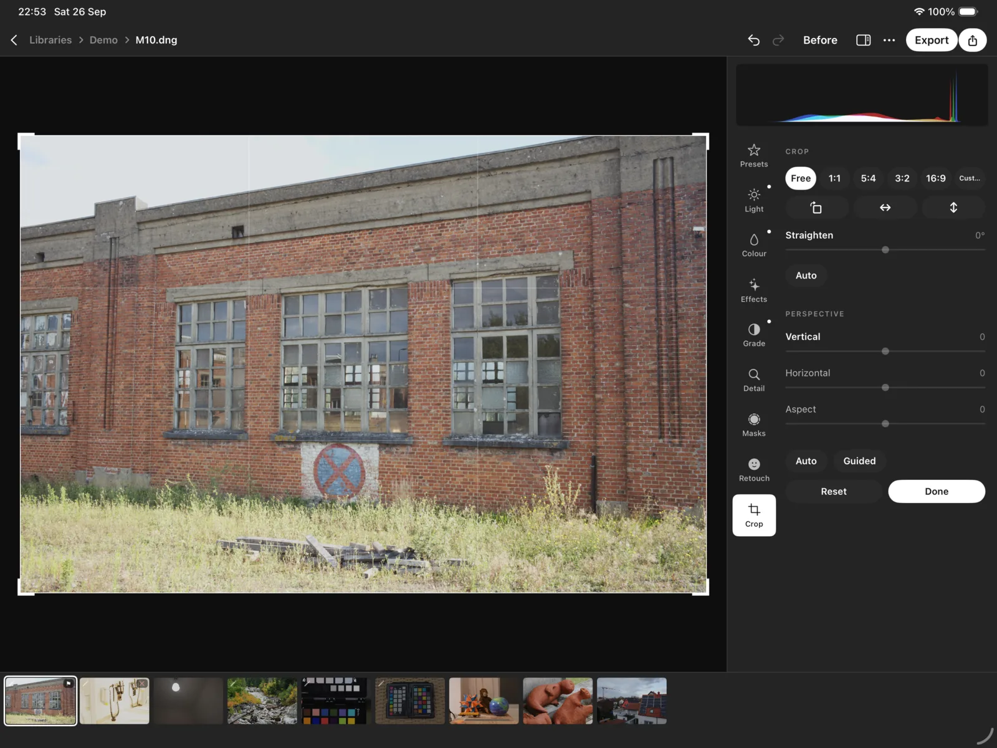Open the rooftop cityscape thumbnail
The width and height of the screenshot is (997, 748).
click(x=632, y=701)
